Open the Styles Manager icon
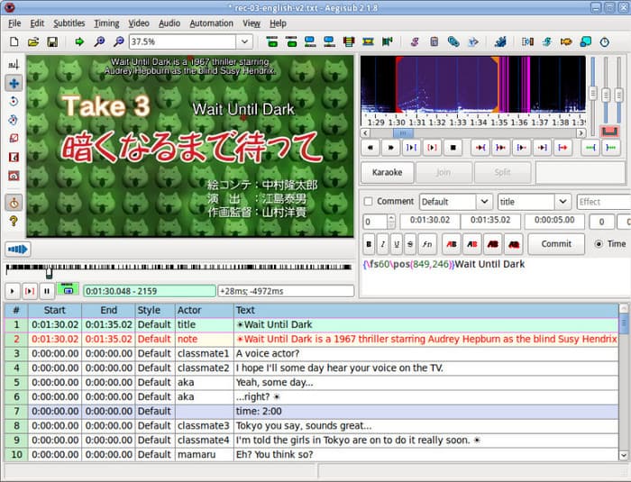631x482 pixels. click(415, 41)
